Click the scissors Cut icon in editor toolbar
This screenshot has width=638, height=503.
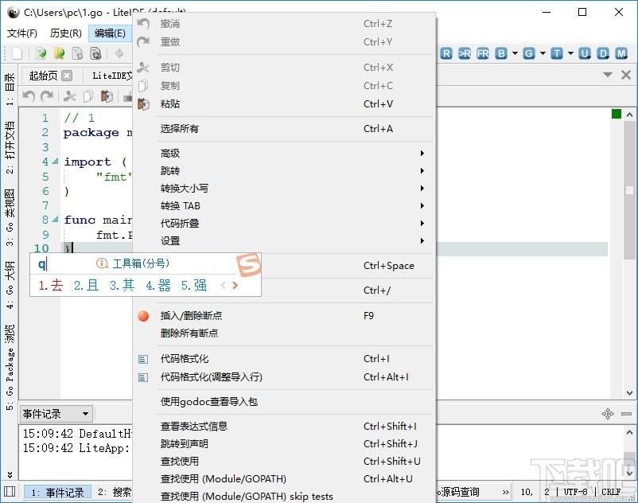pos(69,96)
